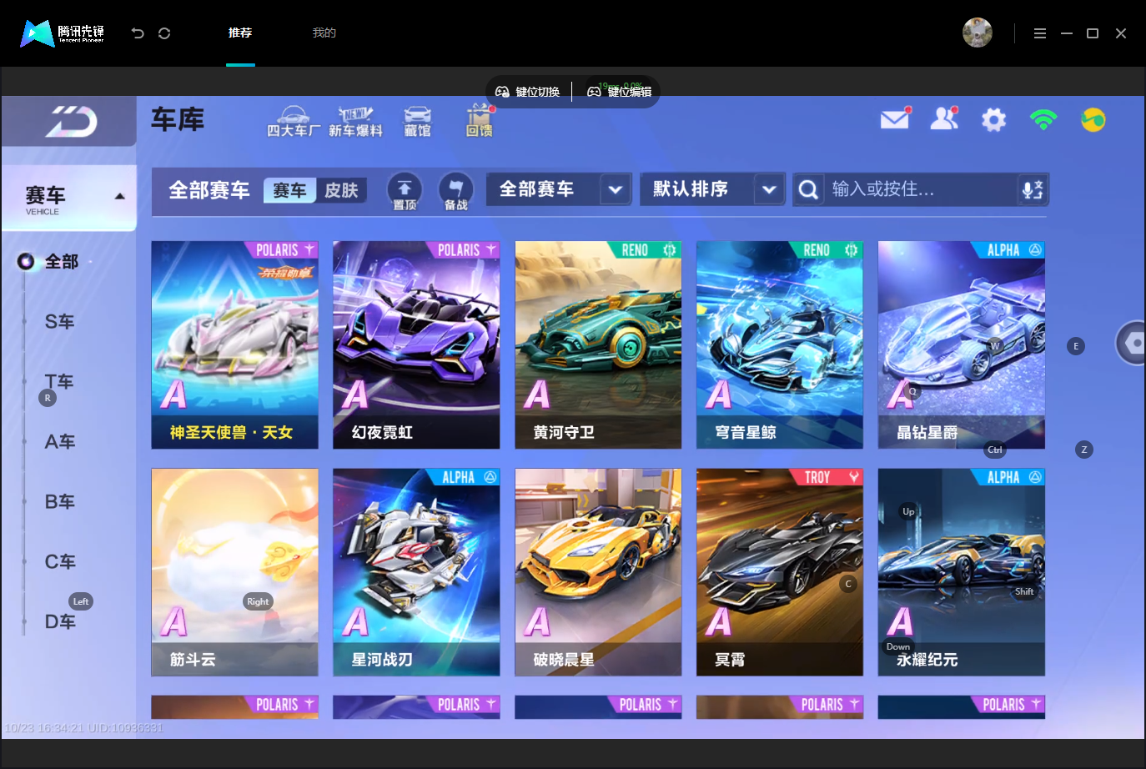Select the 黄河守卫 car card
1146x769 pixels.
coord(598,345)
